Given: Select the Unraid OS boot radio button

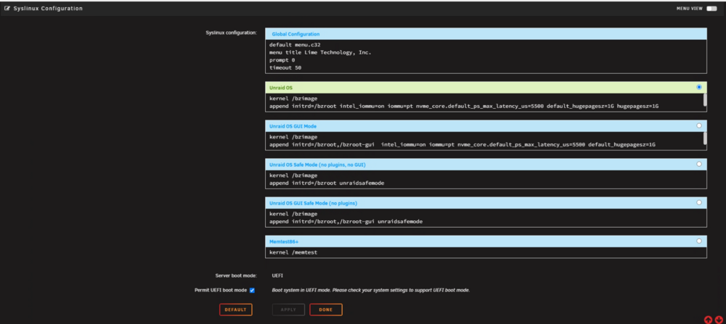Looking at the screenshot, I should (x=698, y=87).
